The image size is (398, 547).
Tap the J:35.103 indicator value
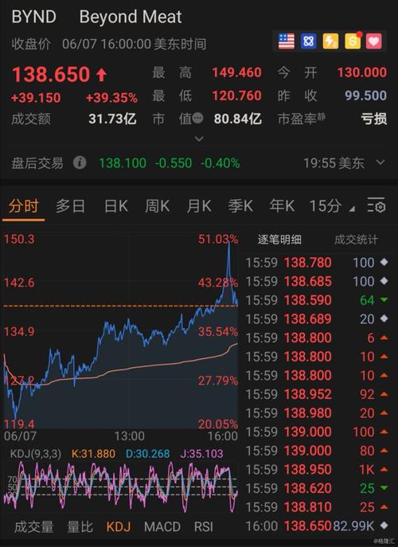[x=201, y=454]
